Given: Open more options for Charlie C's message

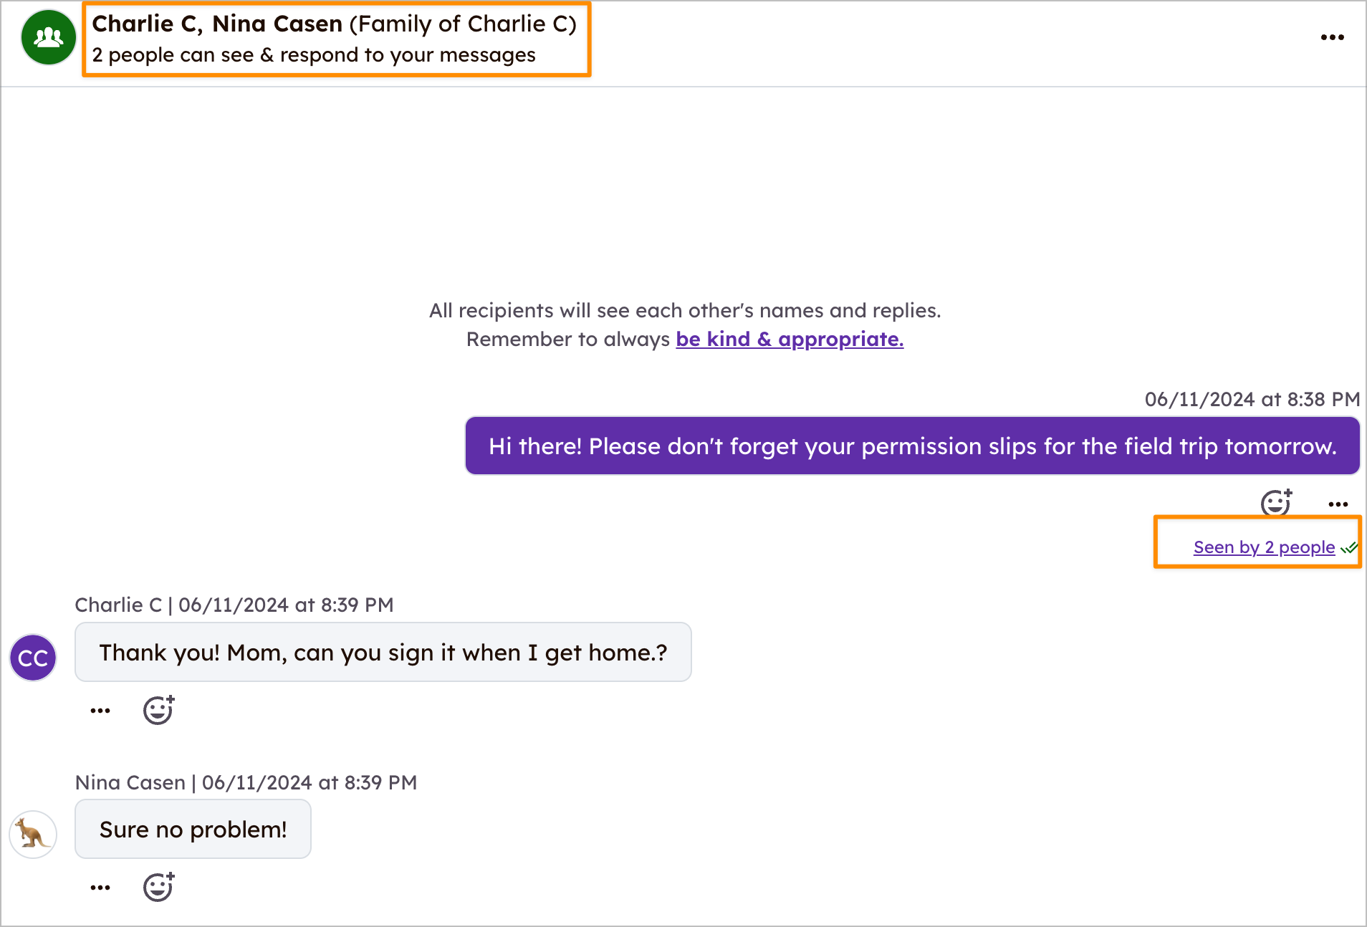Looking at the screenshot, I should [100, 711].
